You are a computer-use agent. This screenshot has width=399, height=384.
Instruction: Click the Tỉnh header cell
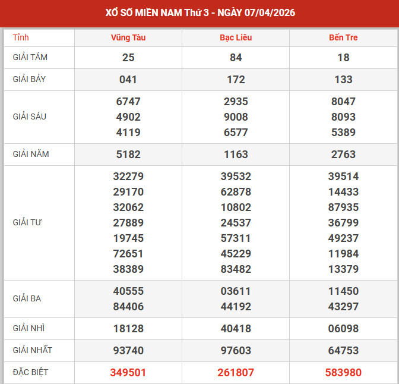tap(21, 37)
